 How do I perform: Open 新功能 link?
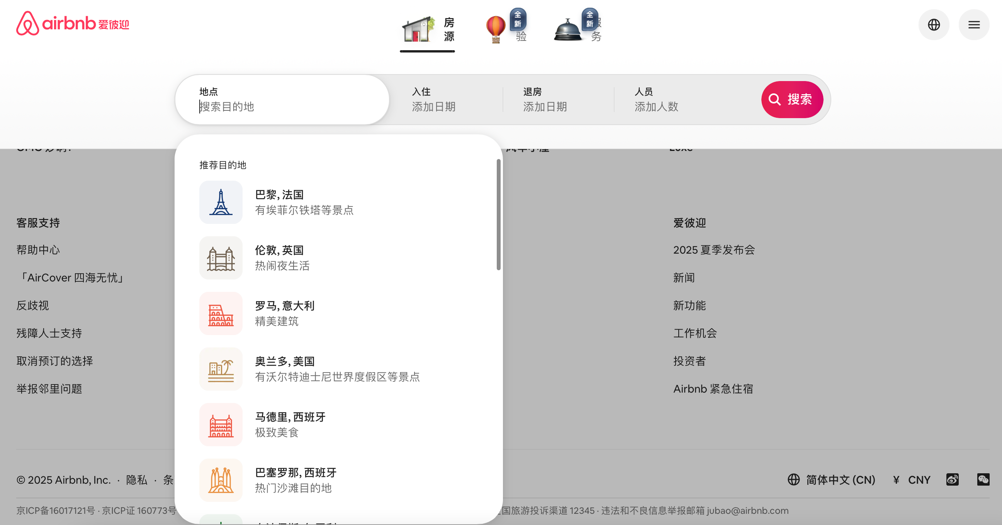690,305
